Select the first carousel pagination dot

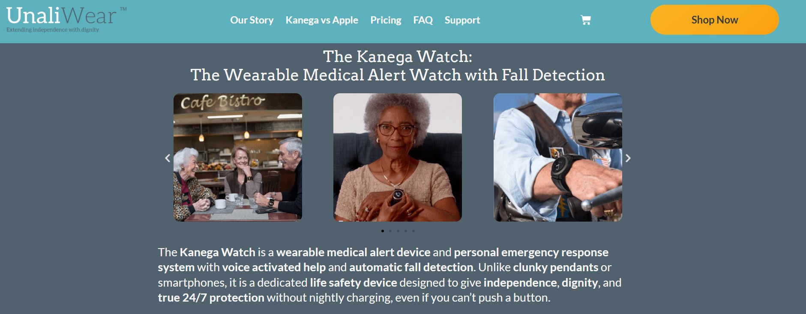(383, 231)
